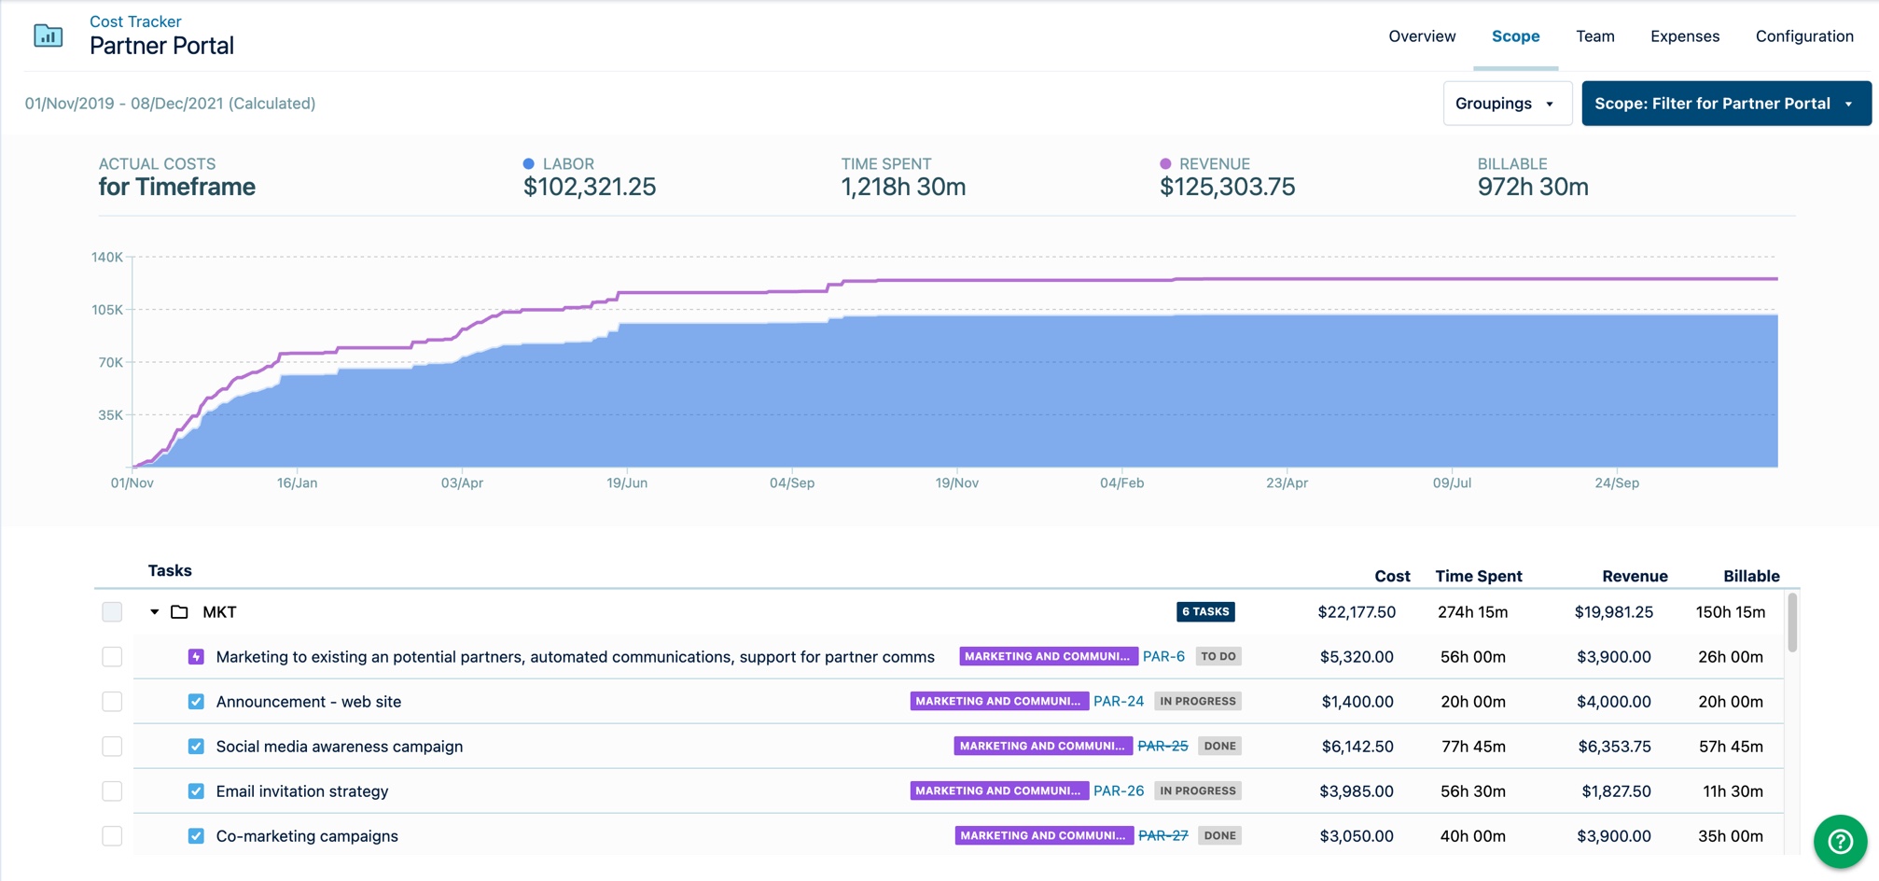Click the purple Revenue legend dot
Viewport: 1879px width, 881px height.
(x=1165, y=164)
